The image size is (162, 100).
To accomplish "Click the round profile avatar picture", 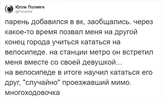I will 9,9.
